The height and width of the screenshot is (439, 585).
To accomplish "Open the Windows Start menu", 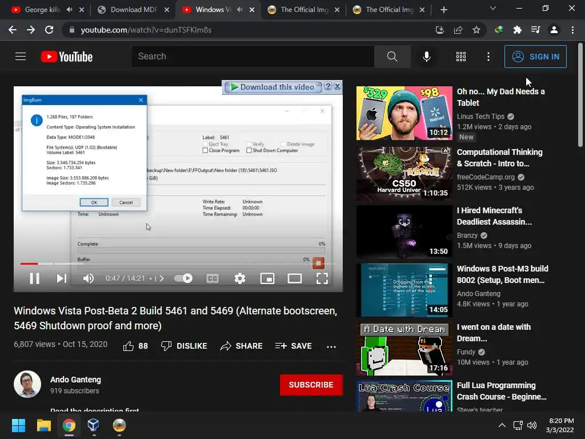I will click(x=18, y=425).
